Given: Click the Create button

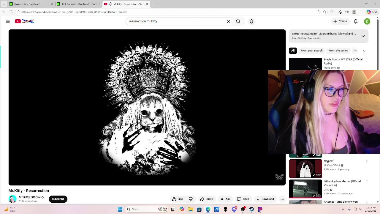Looking at the screenshot, I should (x=340, y=21).
